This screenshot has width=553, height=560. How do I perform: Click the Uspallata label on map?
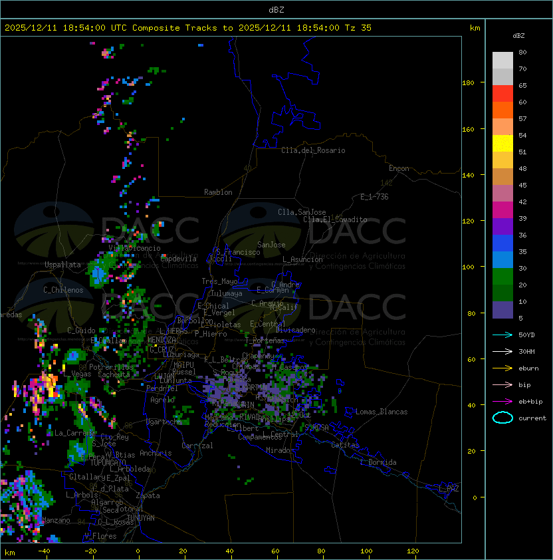click(x=62, y=265)
